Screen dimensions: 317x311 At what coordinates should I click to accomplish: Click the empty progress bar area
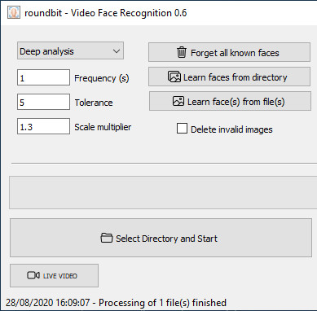(x=163, y=192)
